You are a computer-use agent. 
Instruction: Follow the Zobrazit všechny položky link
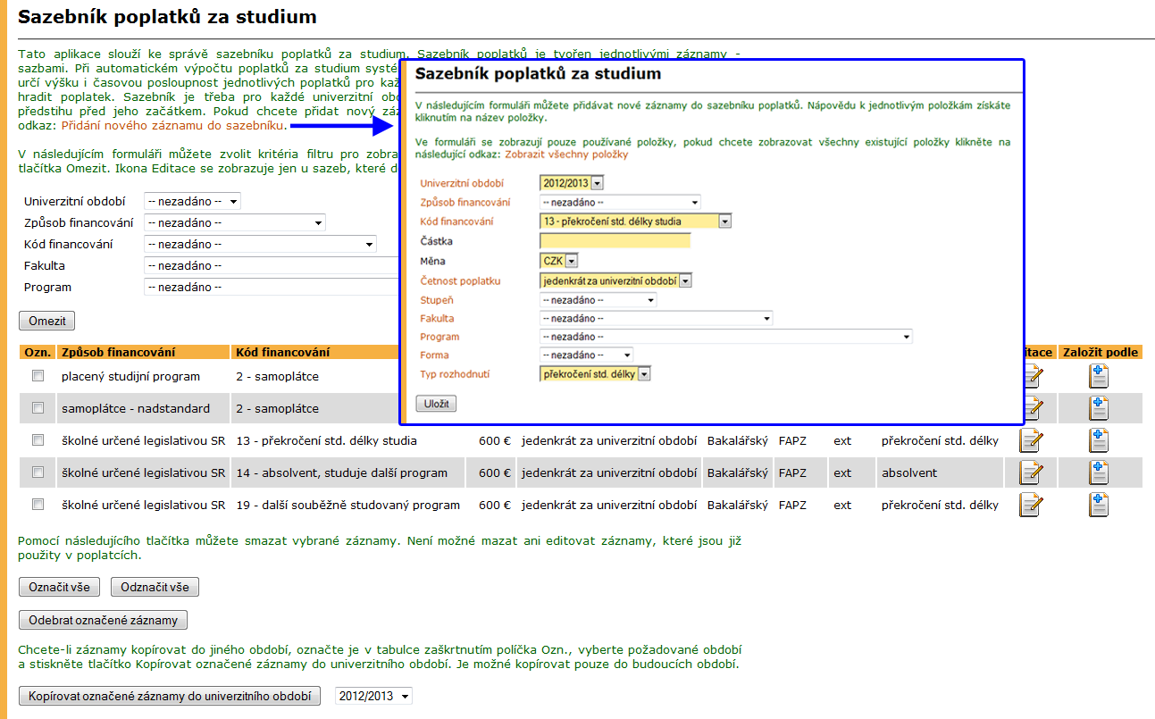pos(566,155)
